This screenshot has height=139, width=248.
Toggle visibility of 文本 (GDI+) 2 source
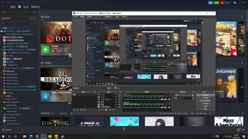[116, 99]
